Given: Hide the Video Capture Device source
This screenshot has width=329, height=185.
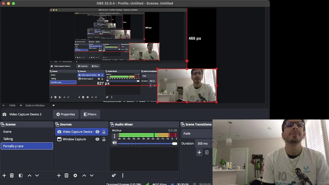Looking at the screenshot, I should (97, 132).
